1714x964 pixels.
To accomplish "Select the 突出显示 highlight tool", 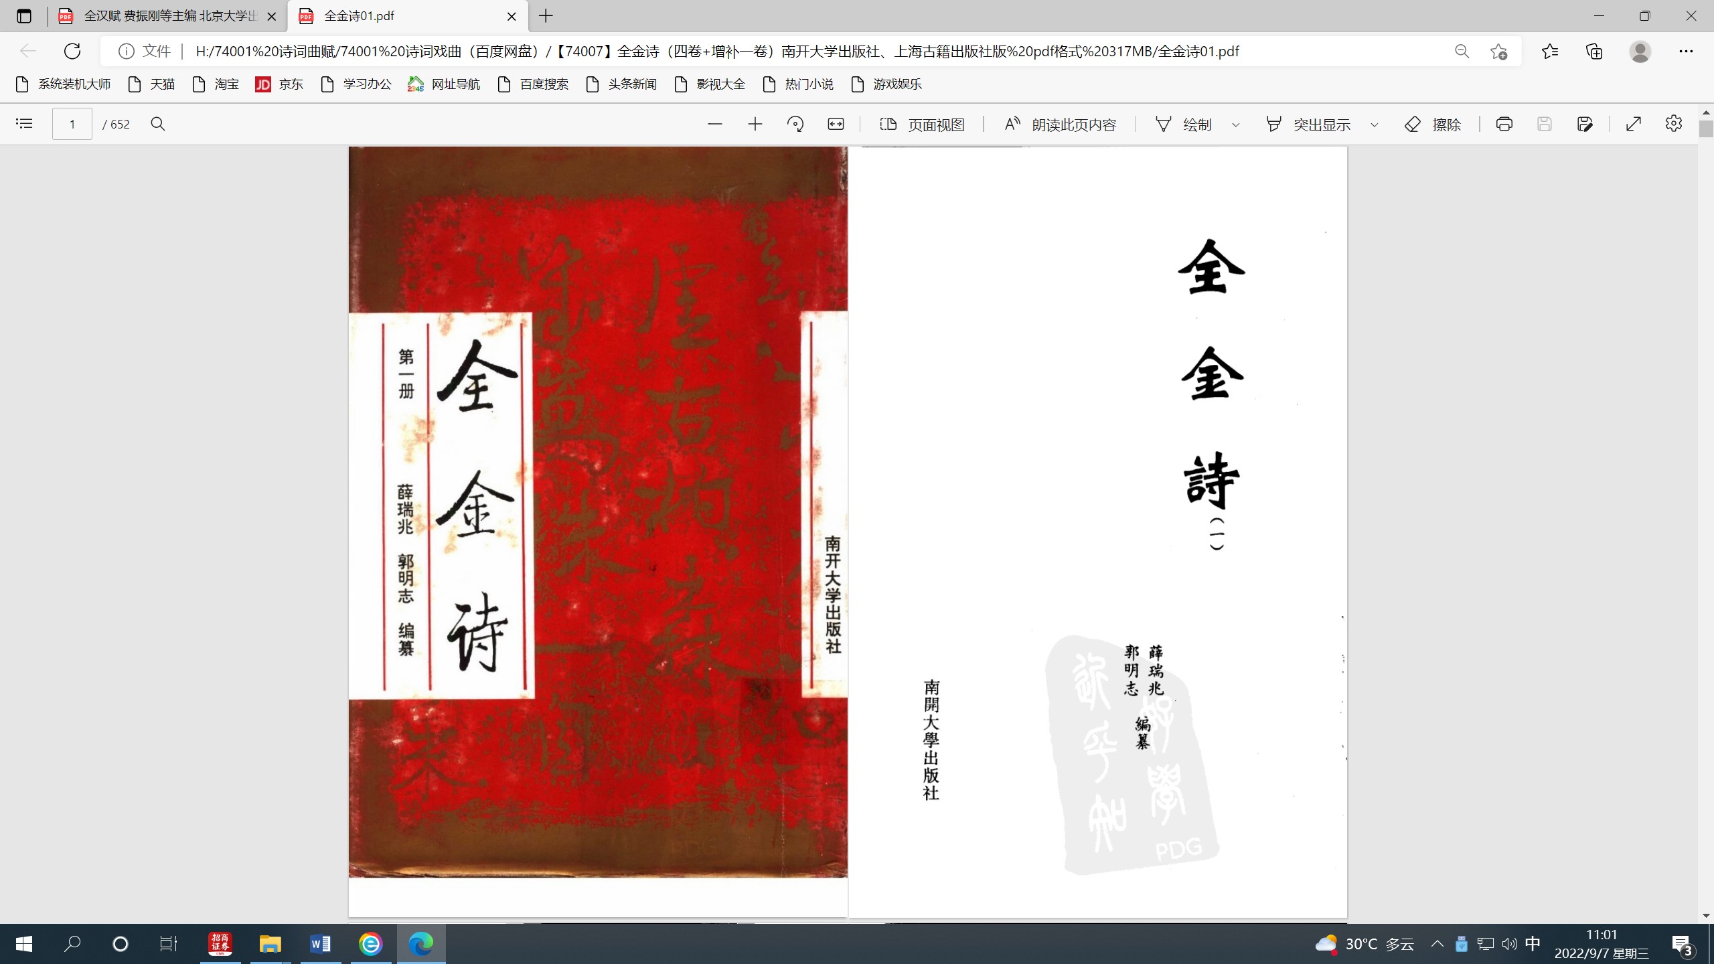I will click(1308, 125).
